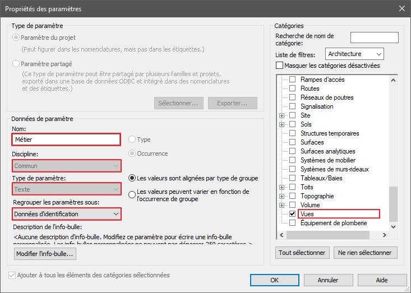Enable Masquer les catégories désactivées checkbox
This screenshot has width=411, height=293.
[280, 66]
